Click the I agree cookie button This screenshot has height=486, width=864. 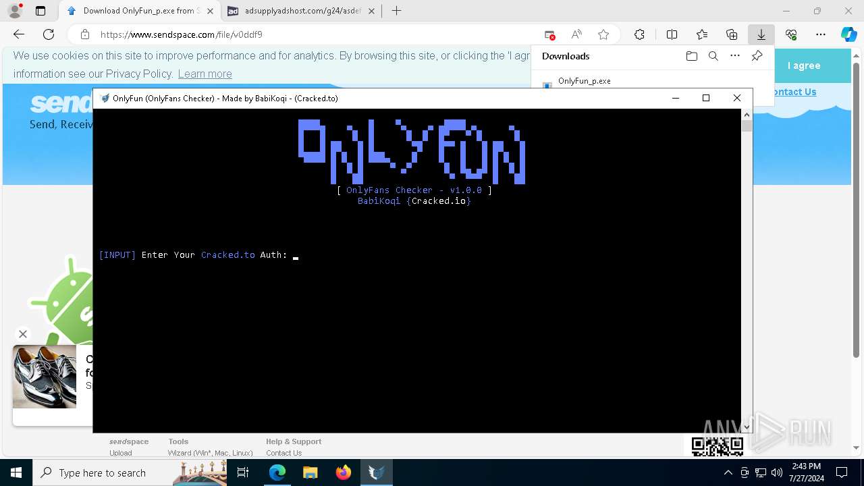point(804,65)
